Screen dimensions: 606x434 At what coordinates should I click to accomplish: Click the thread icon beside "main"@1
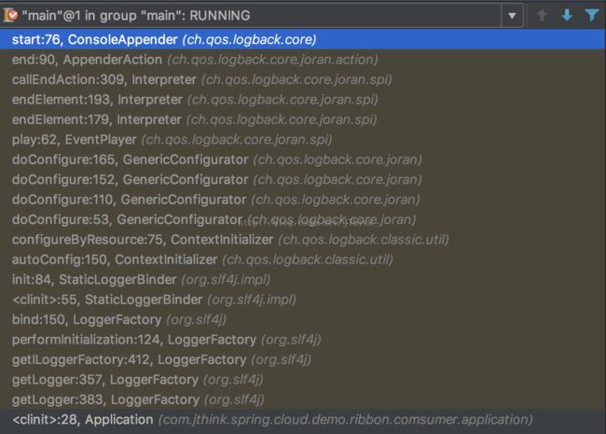13,15
